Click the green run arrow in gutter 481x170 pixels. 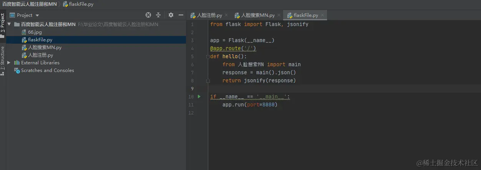click(199, 96)
